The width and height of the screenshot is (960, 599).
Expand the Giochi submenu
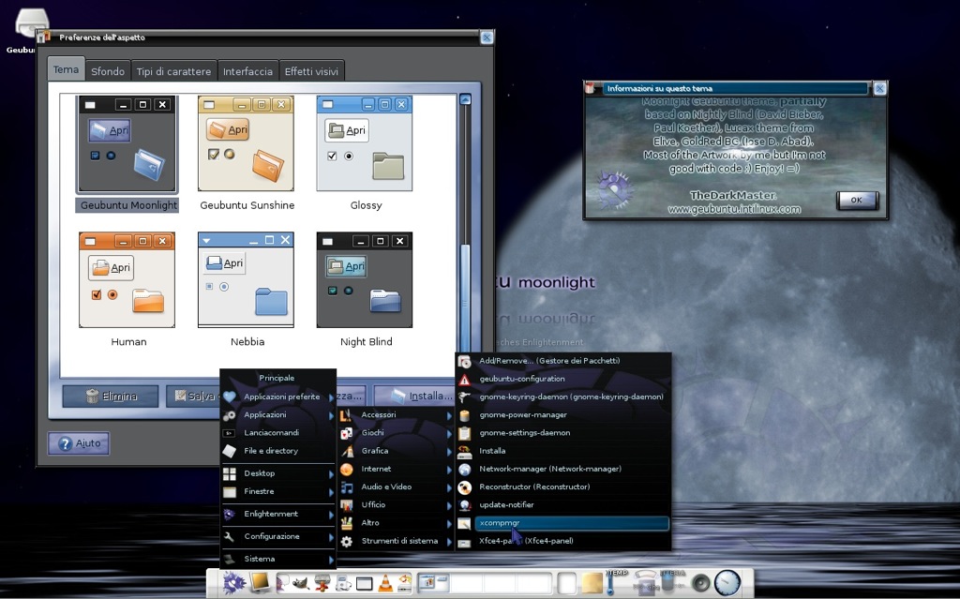pos(397,432)
